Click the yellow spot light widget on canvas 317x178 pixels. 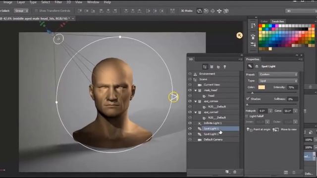click(173, 97)
